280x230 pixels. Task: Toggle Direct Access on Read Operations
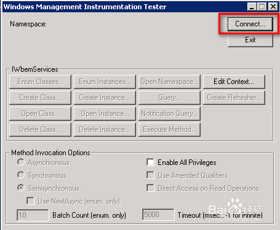pos(150,188)
